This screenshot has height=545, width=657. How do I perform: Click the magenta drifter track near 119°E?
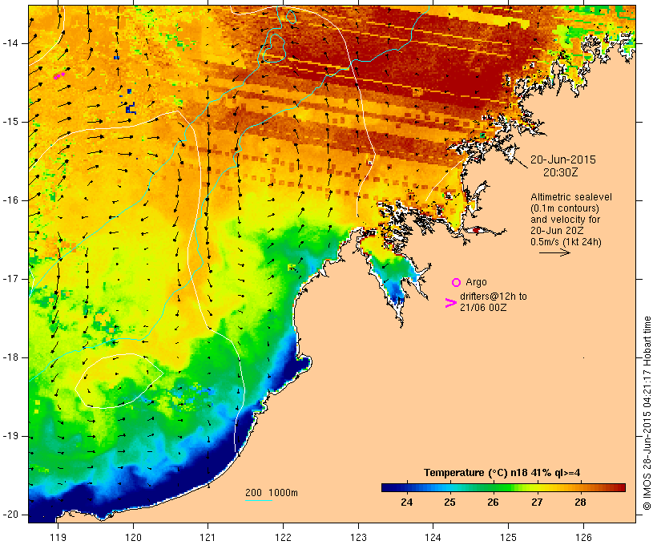(x=59, y=76)
